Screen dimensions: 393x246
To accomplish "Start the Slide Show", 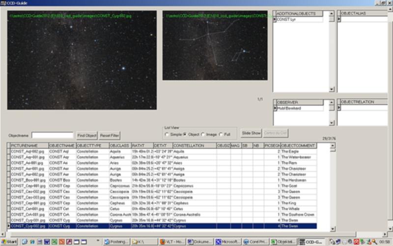I will click(x=251, y=133).
